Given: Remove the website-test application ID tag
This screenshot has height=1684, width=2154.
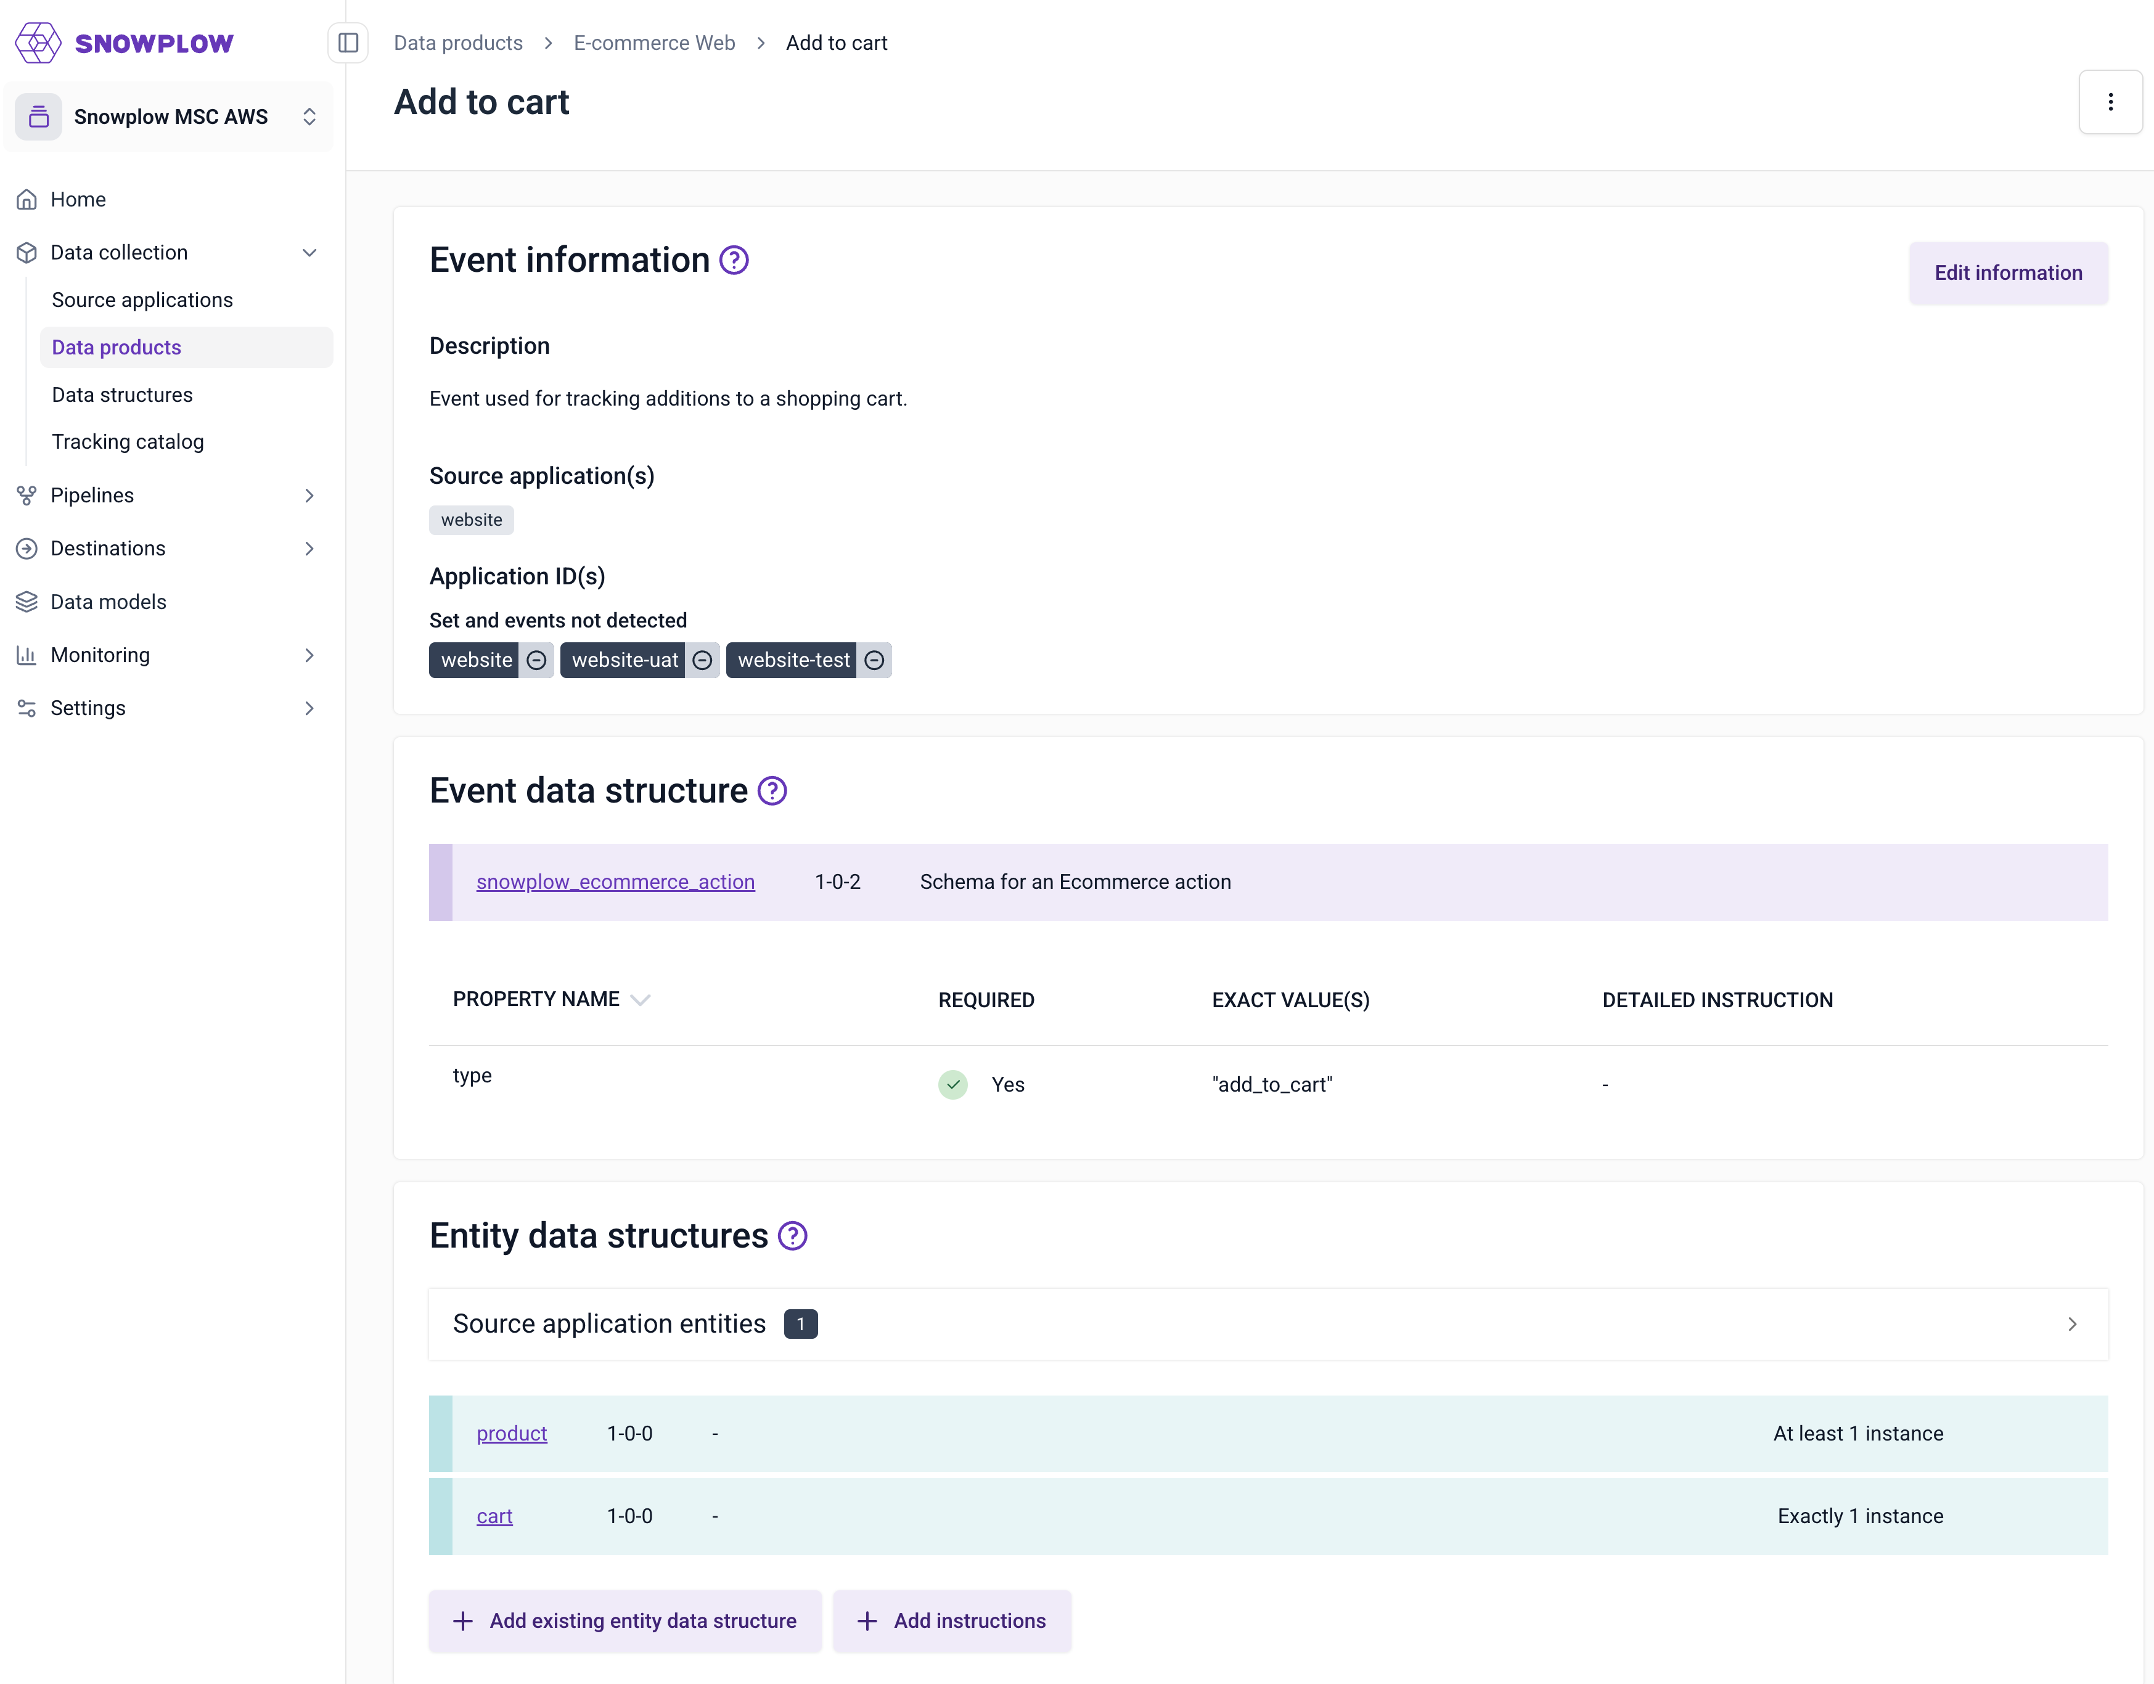Looking at the screenshot, I should pyautogui.click(x=874, y=660).
